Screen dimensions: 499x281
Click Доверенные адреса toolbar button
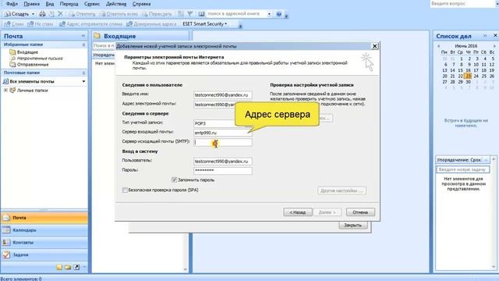(151, 24)
